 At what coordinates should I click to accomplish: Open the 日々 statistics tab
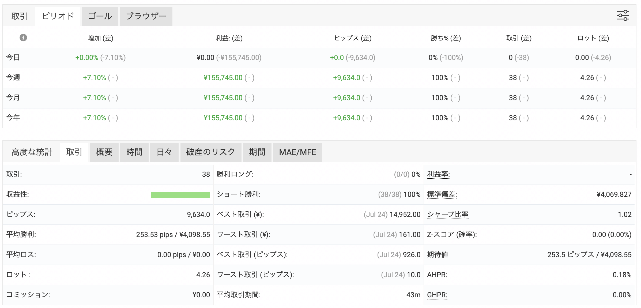[x=164, y=152]
